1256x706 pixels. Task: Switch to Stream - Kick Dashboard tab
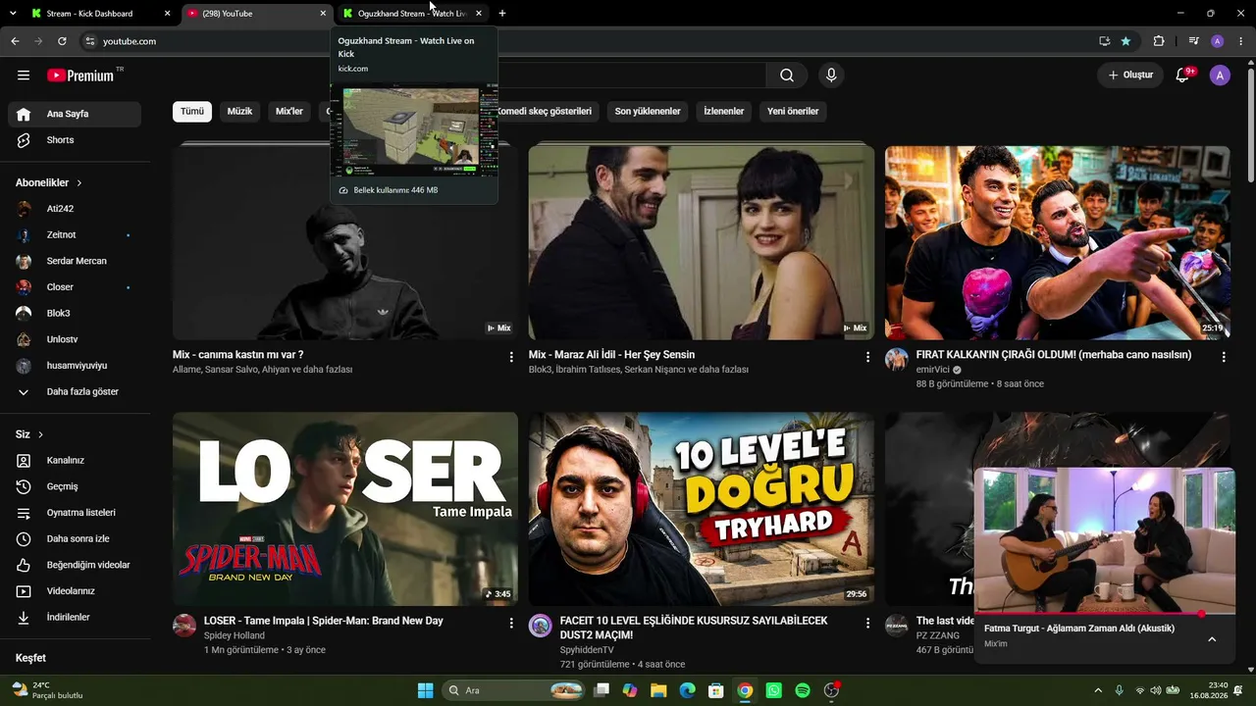[x=101, y=14]
